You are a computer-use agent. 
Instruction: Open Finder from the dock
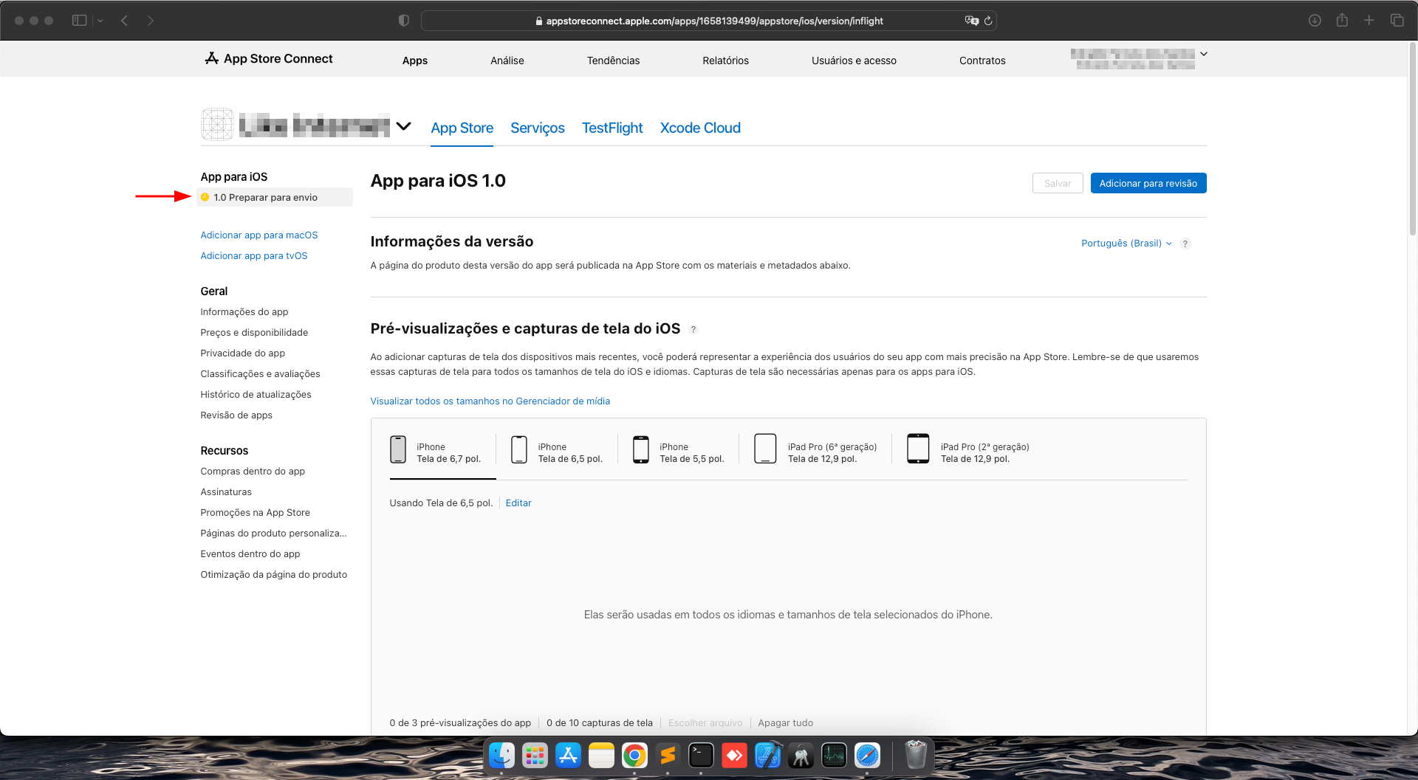(x=501, y=756)
